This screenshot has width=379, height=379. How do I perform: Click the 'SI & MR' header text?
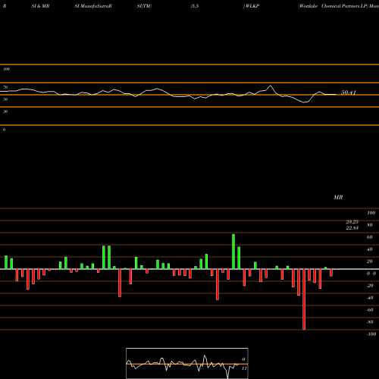point(40,6)
